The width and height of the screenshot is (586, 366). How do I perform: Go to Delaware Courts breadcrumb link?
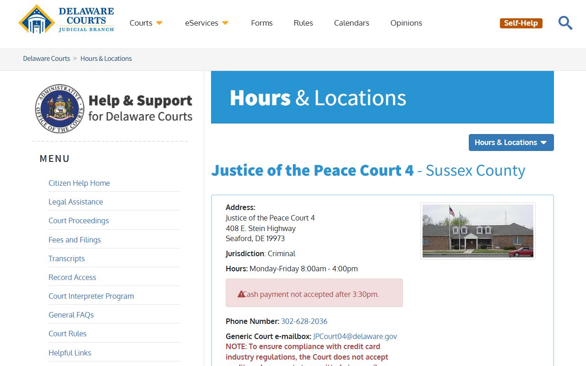pyautogui.click(x=47, y=59)
